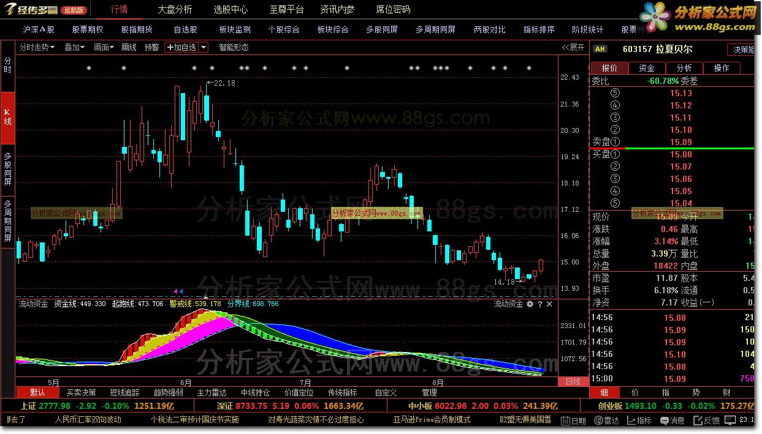
Task: Select the 资金 funds tab
Action: tap(647, 68)
